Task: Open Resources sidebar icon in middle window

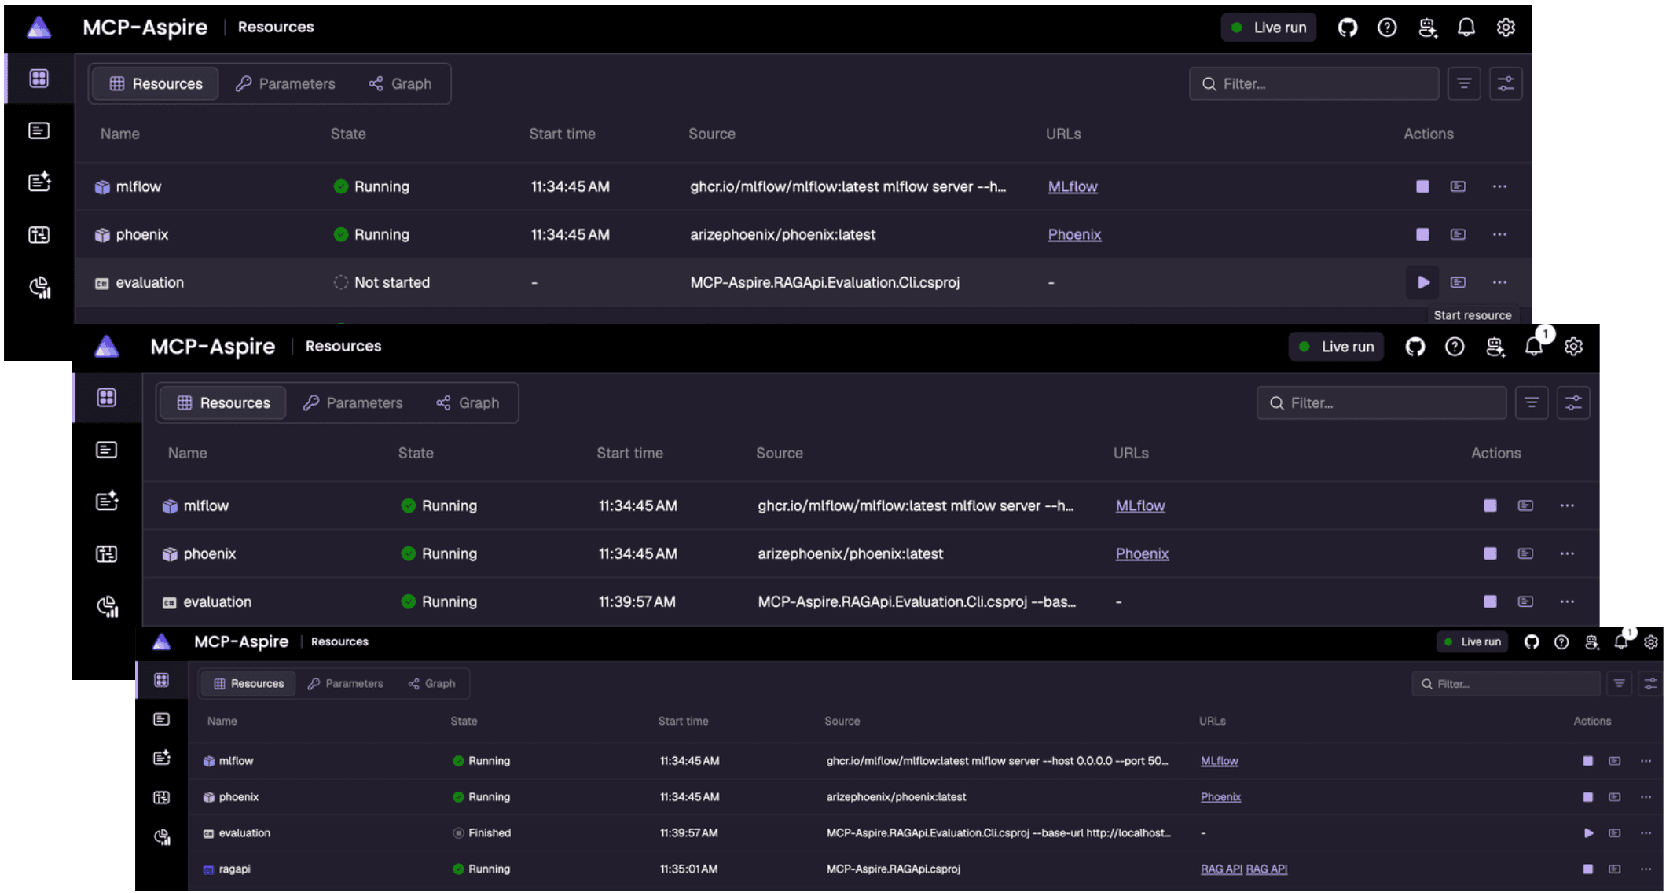Action: coord(107,398)
